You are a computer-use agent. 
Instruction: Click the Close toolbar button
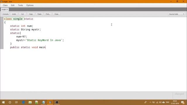tap(56, 14)
